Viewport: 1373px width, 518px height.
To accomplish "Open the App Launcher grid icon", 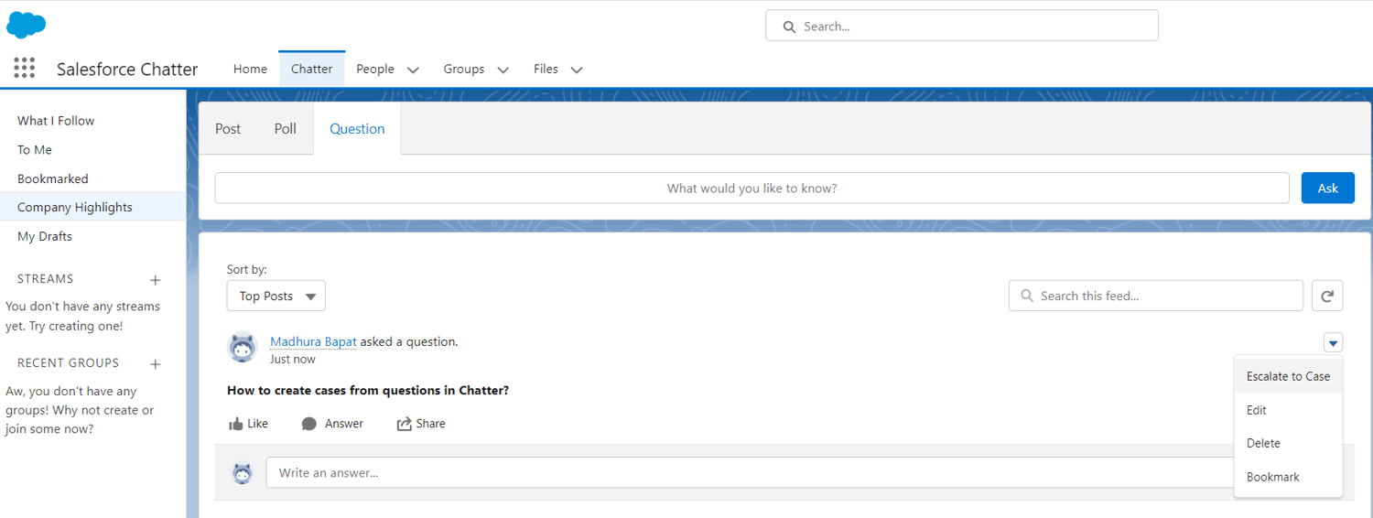I will 25,68.
